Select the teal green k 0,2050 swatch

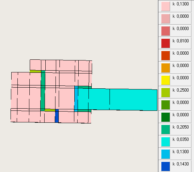pos(165,130)
